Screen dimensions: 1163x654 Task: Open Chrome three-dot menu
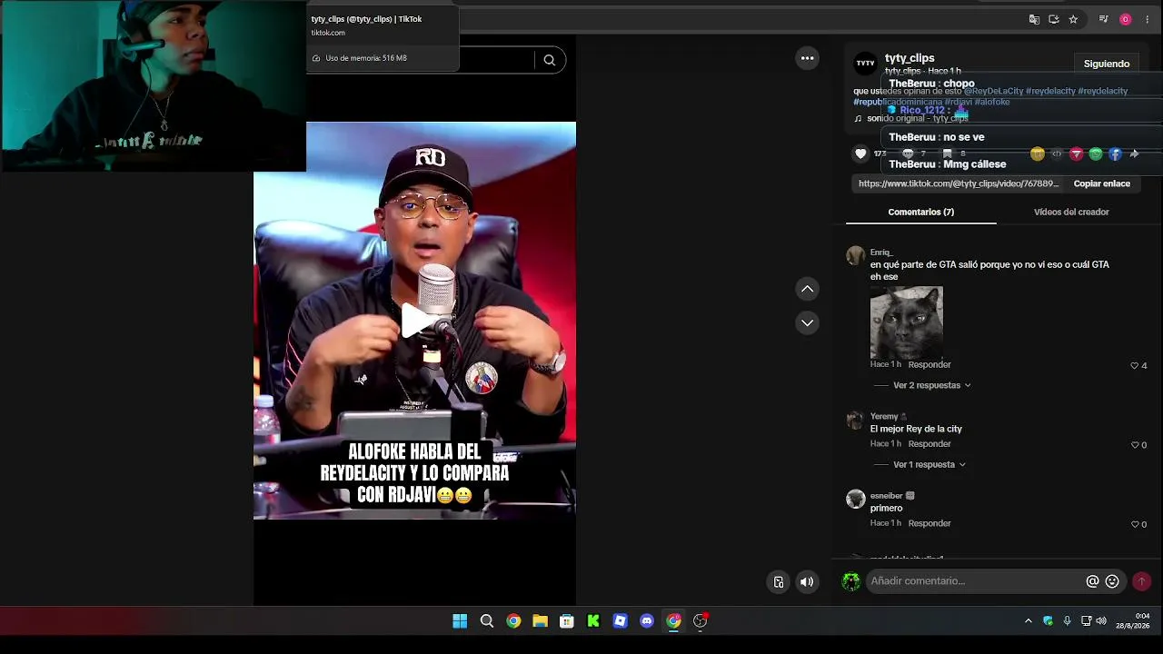(x=1147, y=19)
